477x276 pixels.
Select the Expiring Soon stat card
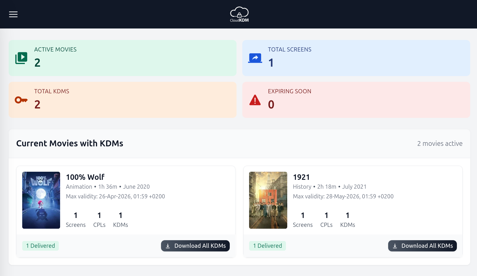(356, 100)
